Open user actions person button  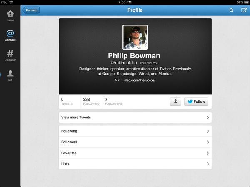[x=175, y=101]
